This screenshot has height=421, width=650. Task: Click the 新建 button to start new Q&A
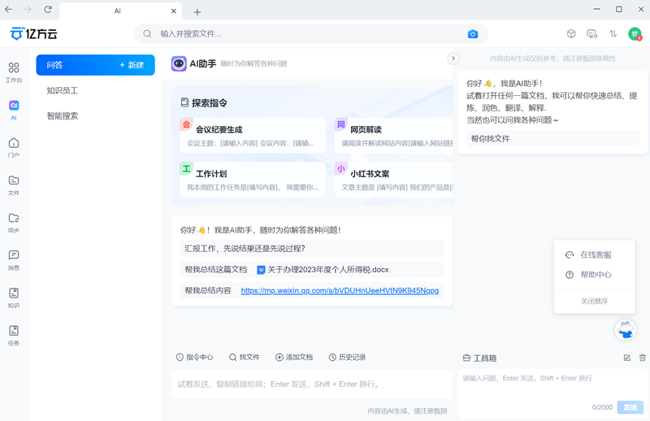point(132,65)
